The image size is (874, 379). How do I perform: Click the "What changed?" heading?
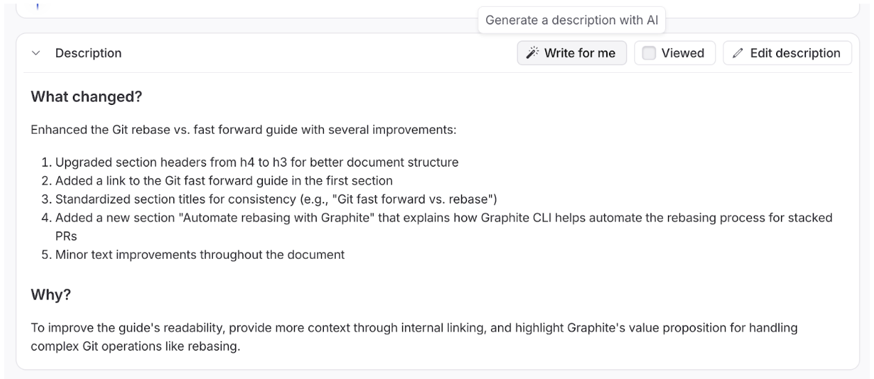[x=87, y=97]
